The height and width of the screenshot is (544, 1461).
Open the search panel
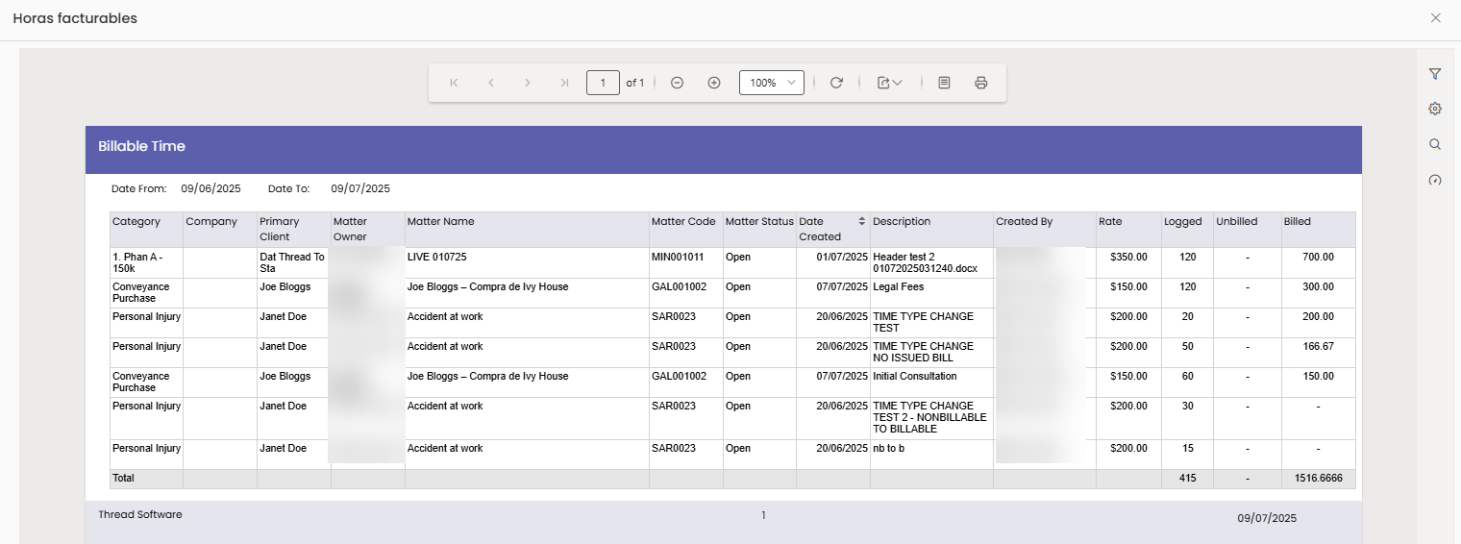(1435, 144)
